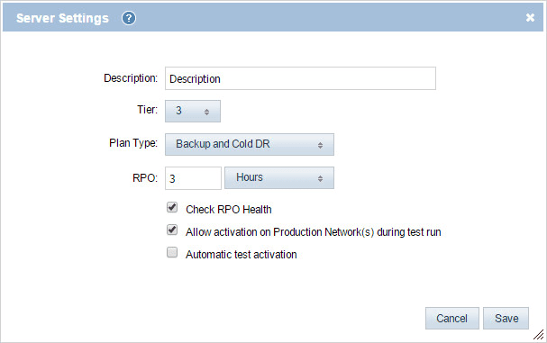Close the Server Settings dialog
547x343 pixels.
(530, 17)
